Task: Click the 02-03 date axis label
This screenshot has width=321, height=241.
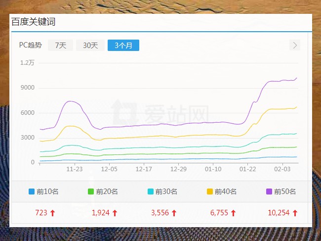Action: [x=282, y=169]
